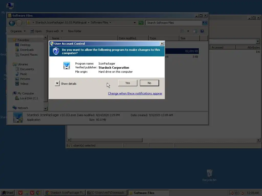This screenshot has width=262, height=196.
Task: Toggle the preview pane icon
Action: pos(195,31)
